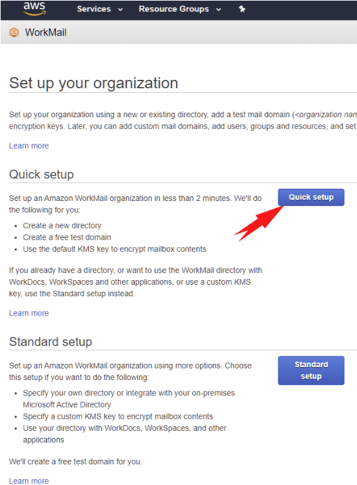Click the orange WorkMail service icon
The height and width of the screenshot is (485, 357).
(14, 32)
